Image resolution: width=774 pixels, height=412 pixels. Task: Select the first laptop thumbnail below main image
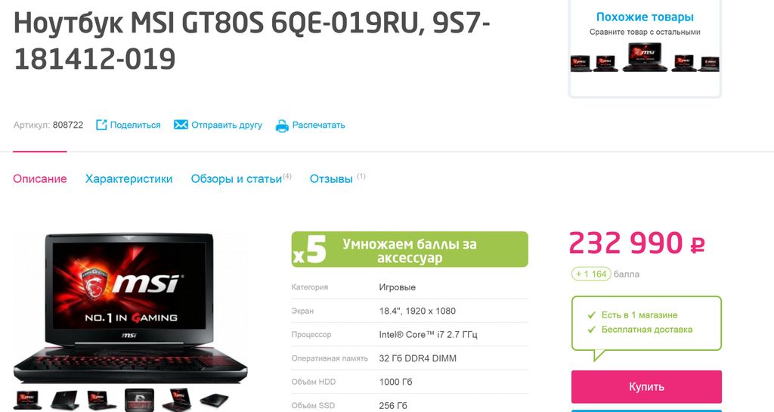(x=27, y=400)
